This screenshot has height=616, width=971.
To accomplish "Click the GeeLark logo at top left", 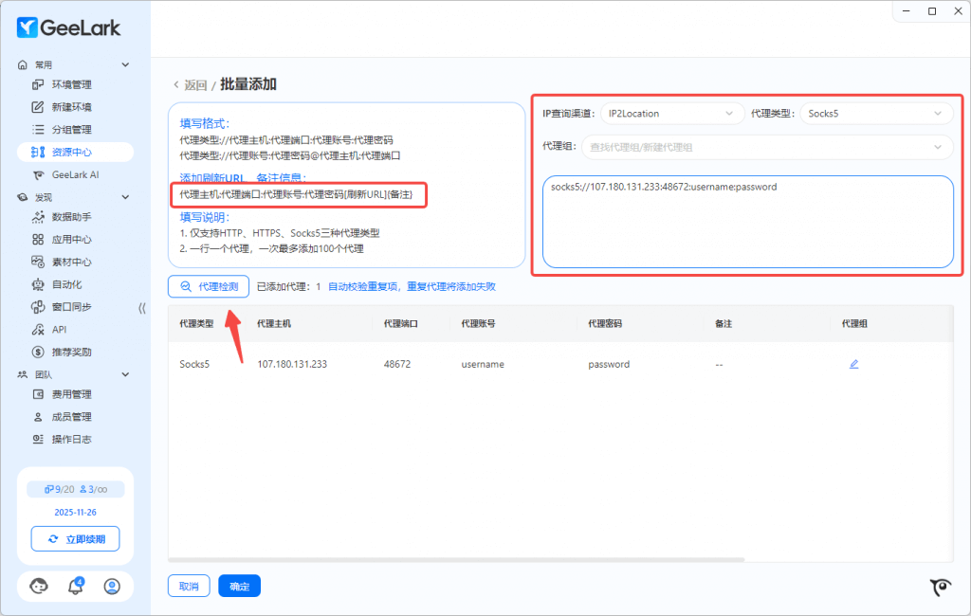I will click(x=68, y=27).
